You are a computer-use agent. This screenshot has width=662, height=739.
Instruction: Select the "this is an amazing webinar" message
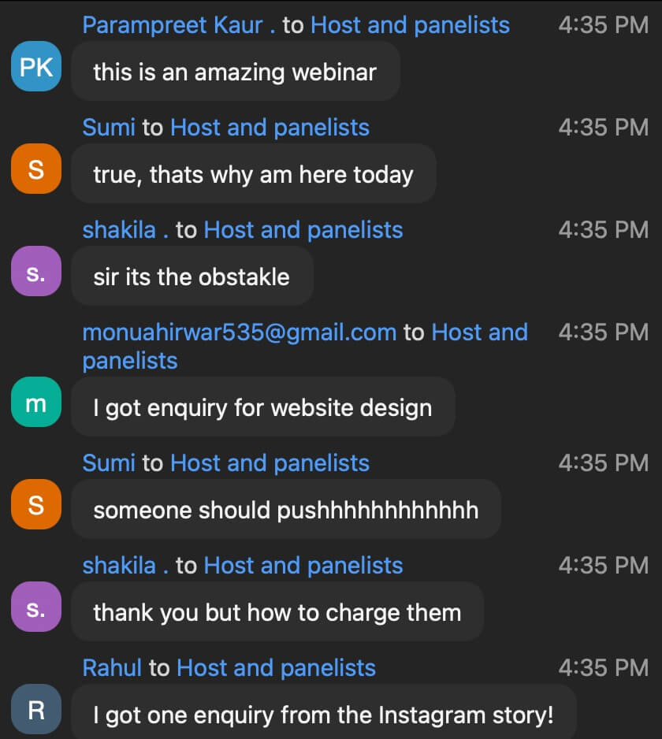(235, 72)
